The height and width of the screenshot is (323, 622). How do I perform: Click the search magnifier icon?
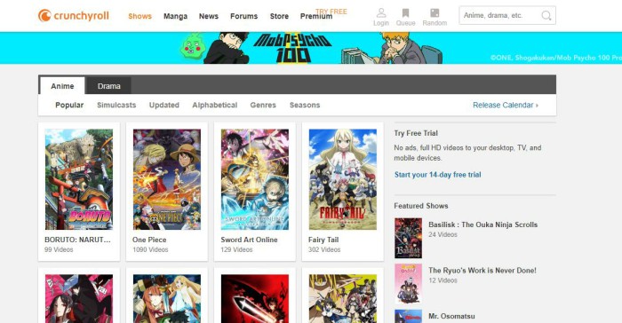click(x=546, y=15)
